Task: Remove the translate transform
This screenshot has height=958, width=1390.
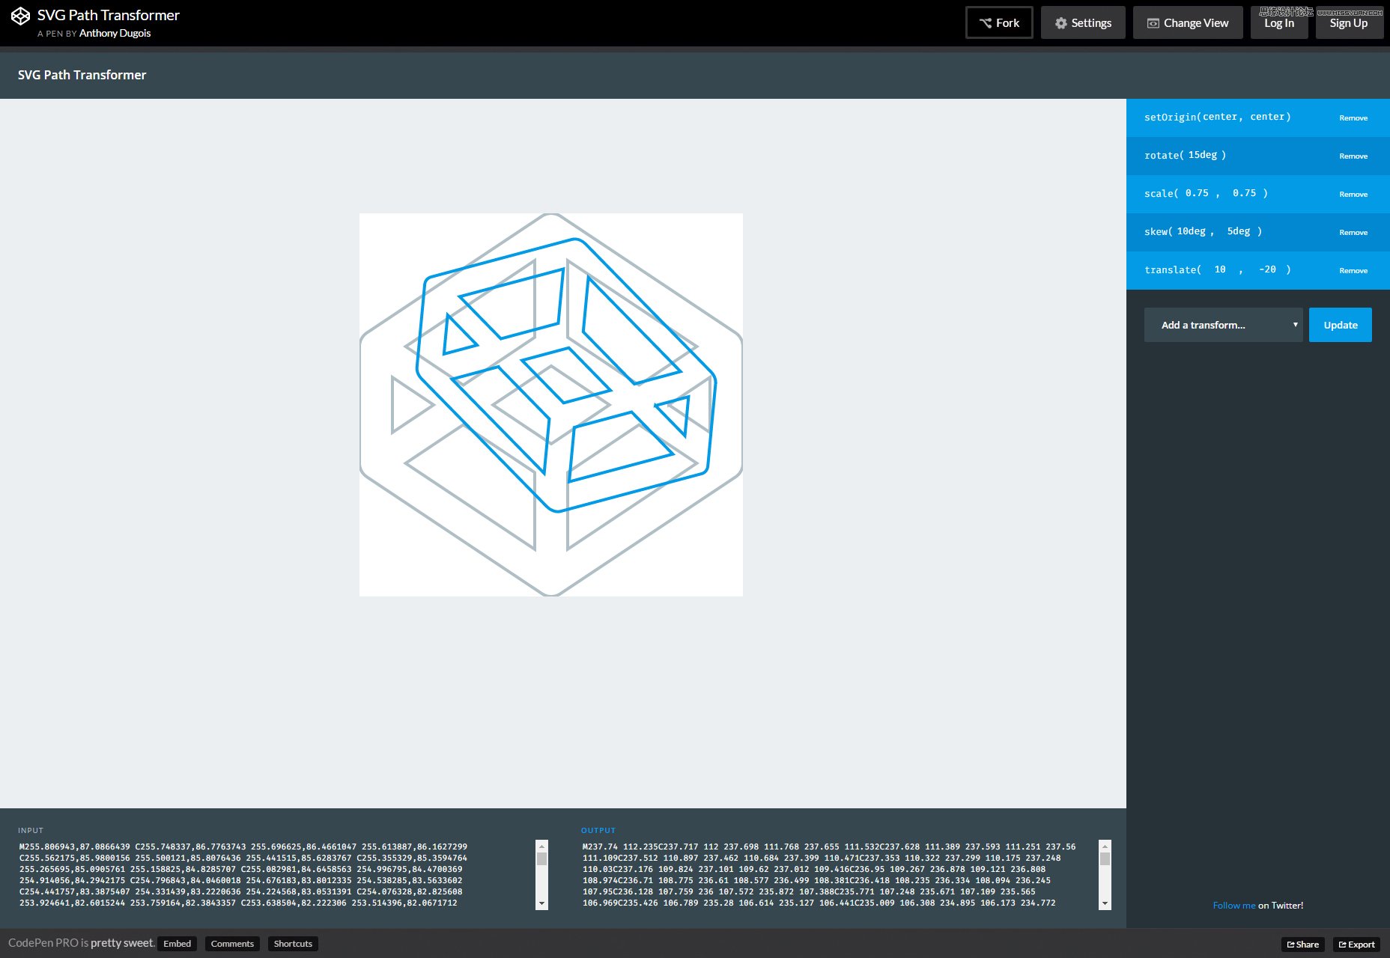Action: point(1353,270)
